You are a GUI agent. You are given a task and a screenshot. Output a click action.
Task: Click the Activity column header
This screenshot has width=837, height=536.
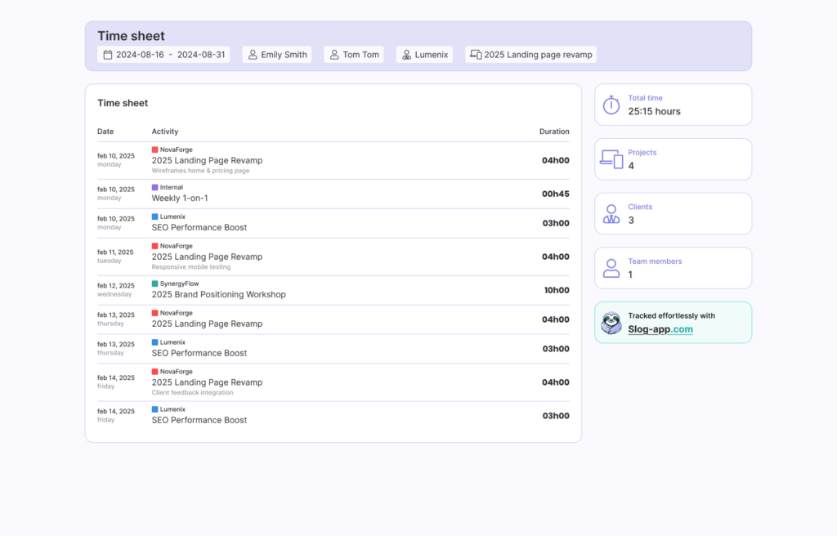[x=164, y=132]
